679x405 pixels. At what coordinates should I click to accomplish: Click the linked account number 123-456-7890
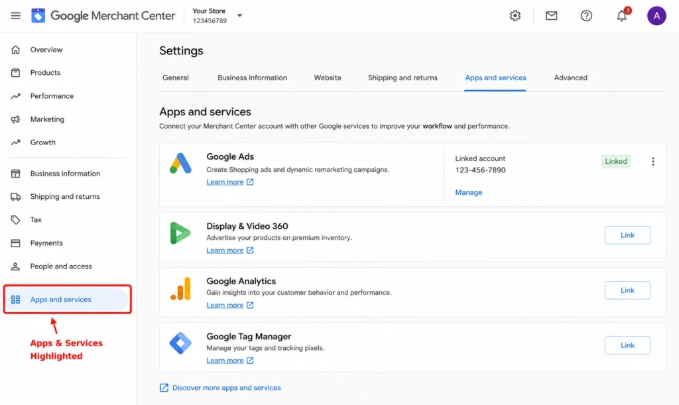click(x=480, y=170)
